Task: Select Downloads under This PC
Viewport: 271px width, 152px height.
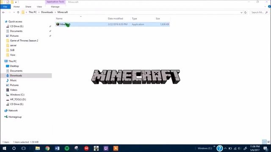Action: pyautogui.click(x=16, y=76)
